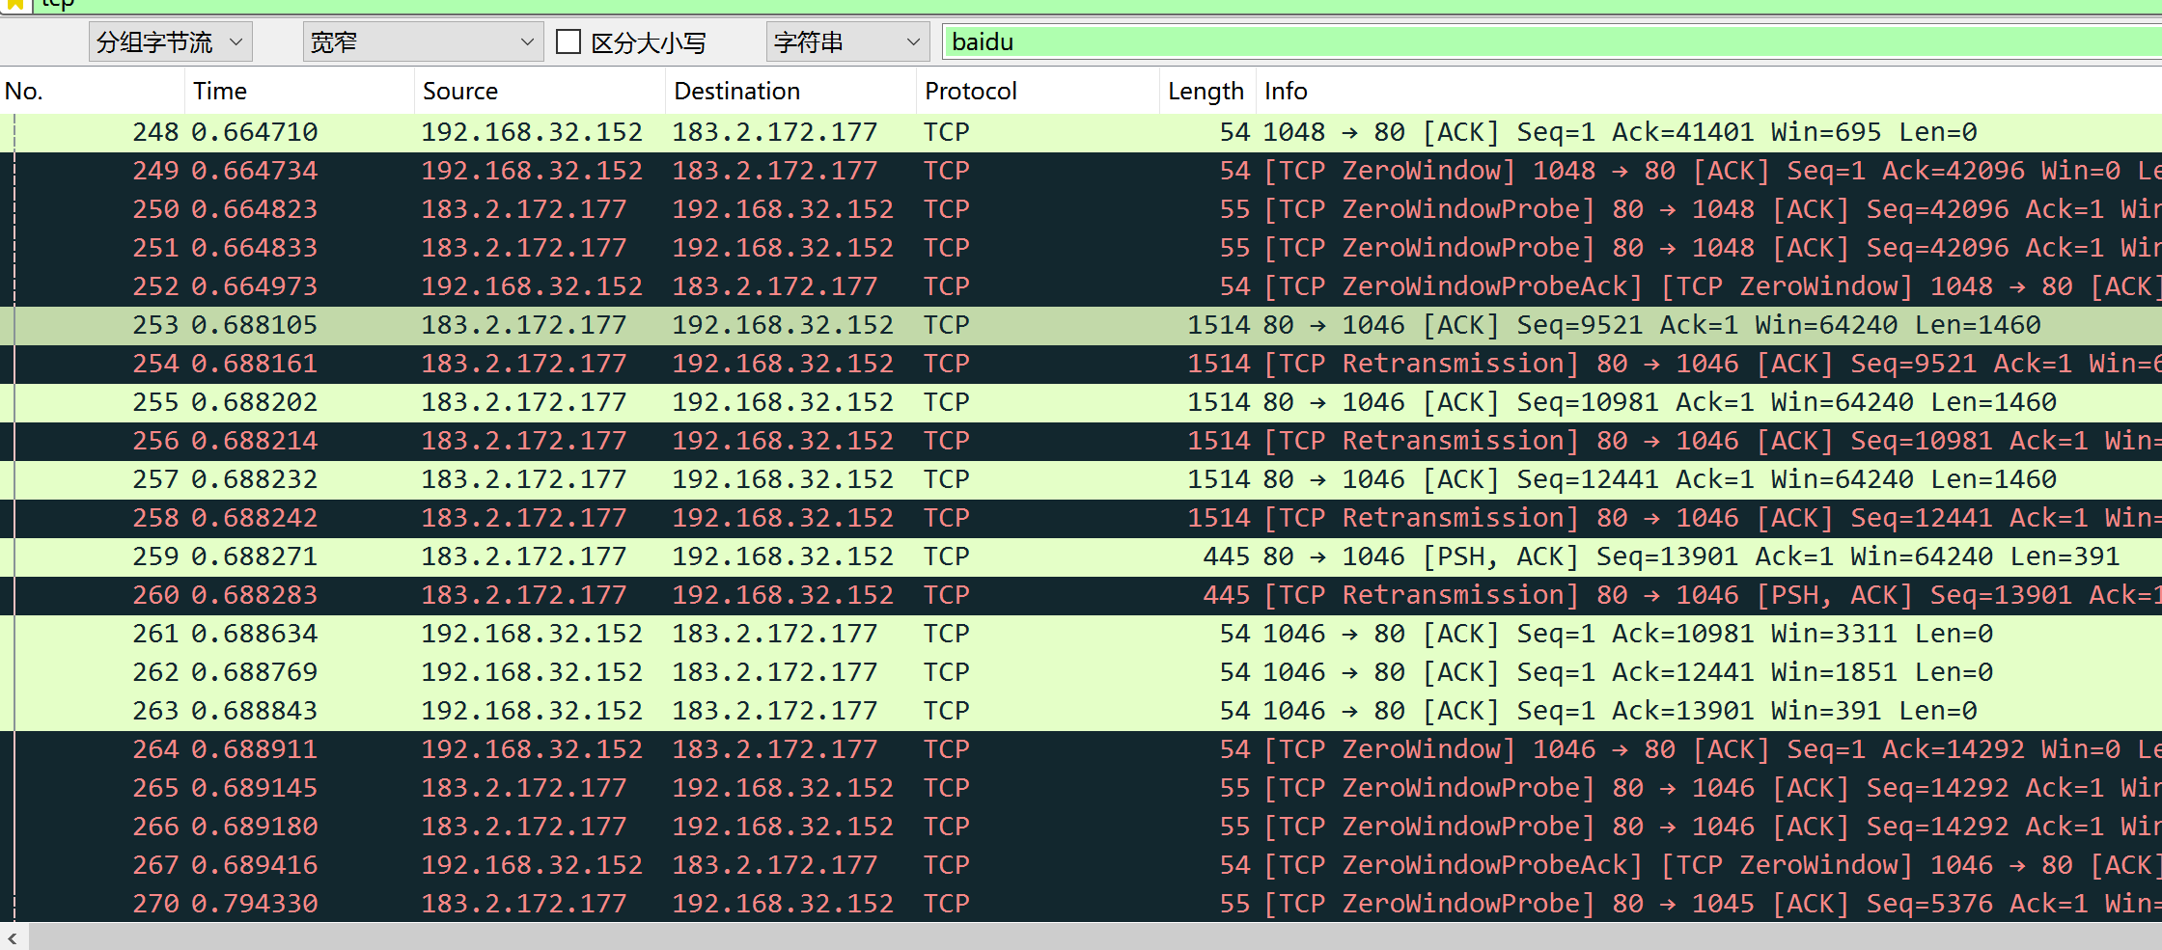Open the 宽窄 character width dropdown
Viewport: 2162px width, 950px height.
(x=424, y=42)
